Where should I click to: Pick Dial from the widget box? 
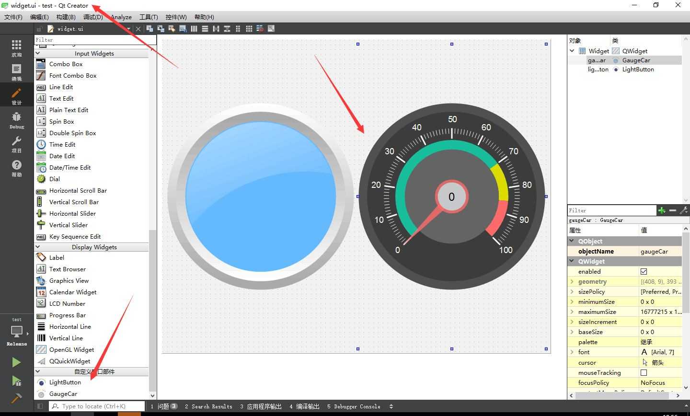coord(55,179)
